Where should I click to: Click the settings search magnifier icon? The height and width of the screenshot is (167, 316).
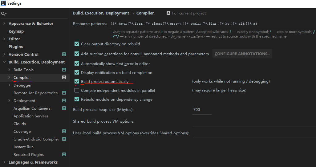pos(3,14)
